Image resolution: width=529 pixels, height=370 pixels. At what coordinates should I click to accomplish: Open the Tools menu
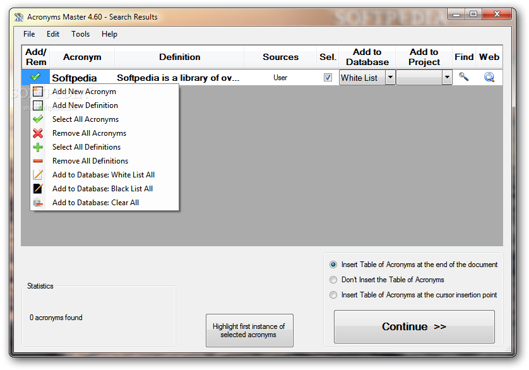(x=80, y=34)
